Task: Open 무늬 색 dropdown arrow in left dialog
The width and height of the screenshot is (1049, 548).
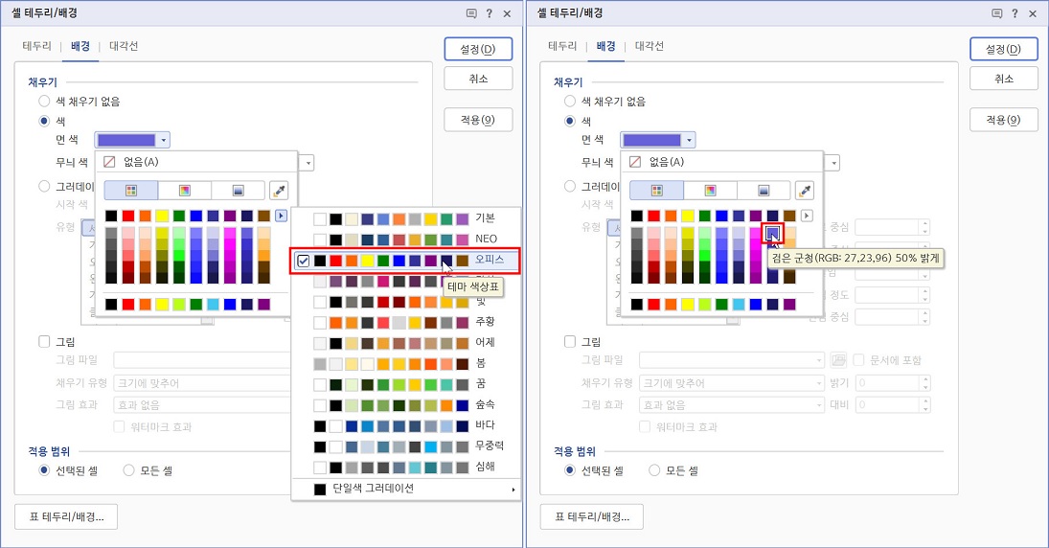Action: [x=308, y=163]
